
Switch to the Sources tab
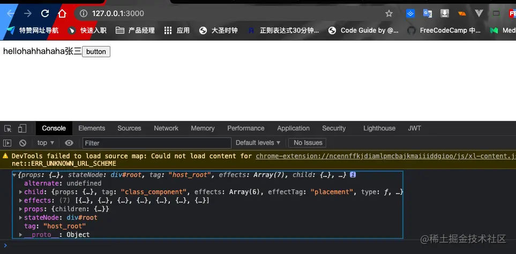coord(129,128)
